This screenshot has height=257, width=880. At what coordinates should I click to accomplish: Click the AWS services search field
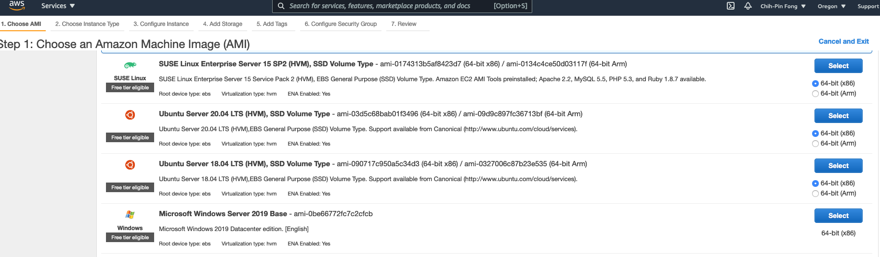(385, 6)
